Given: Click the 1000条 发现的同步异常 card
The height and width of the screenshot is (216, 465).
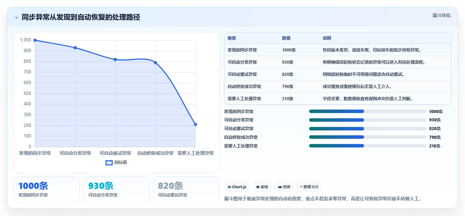Looking at the screenshot, I should point(47,189).
